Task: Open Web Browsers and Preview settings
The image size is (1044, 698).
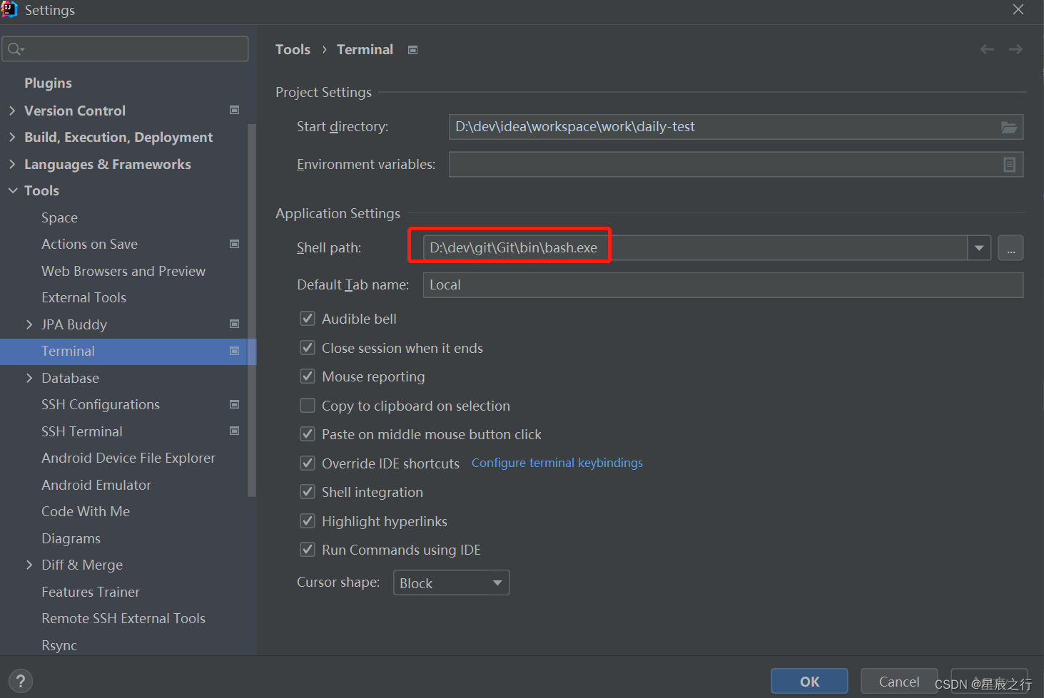Action: 123,271
